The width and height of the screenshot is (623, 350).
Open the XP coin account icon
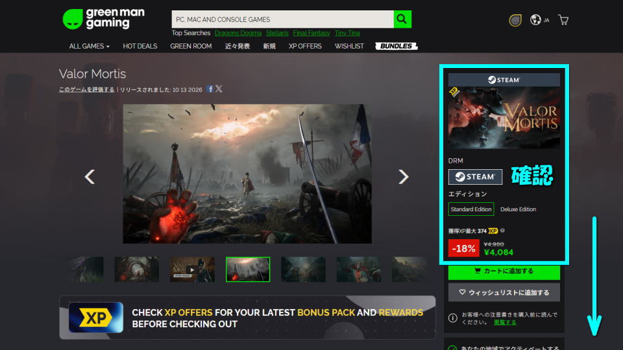(515, 20)
